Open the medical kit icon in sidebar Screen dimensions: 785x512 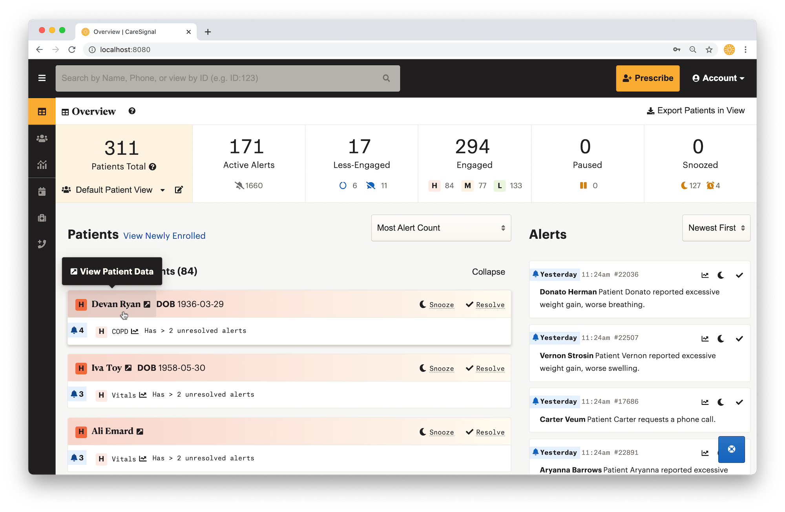point(42,218)
